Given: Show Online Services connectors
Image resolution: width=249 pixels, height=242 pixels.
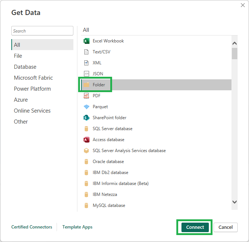Looking at the screenshot, I should (42, 111).
